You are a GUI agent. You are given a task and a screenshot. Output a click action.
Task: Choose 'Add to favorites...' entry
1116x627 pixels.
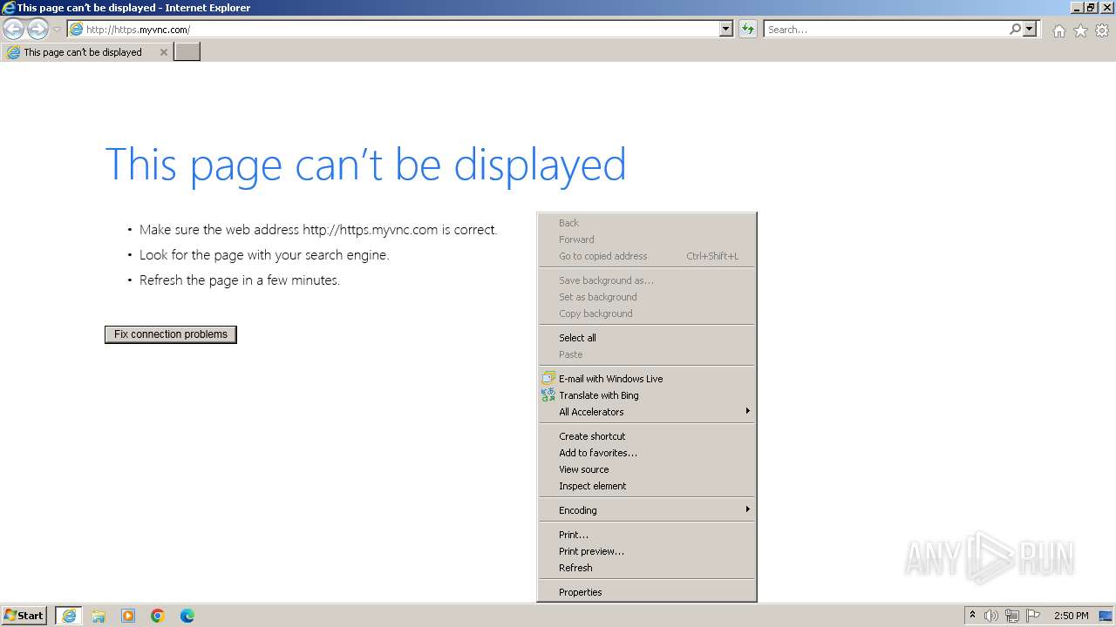click(x=647, y=453)
